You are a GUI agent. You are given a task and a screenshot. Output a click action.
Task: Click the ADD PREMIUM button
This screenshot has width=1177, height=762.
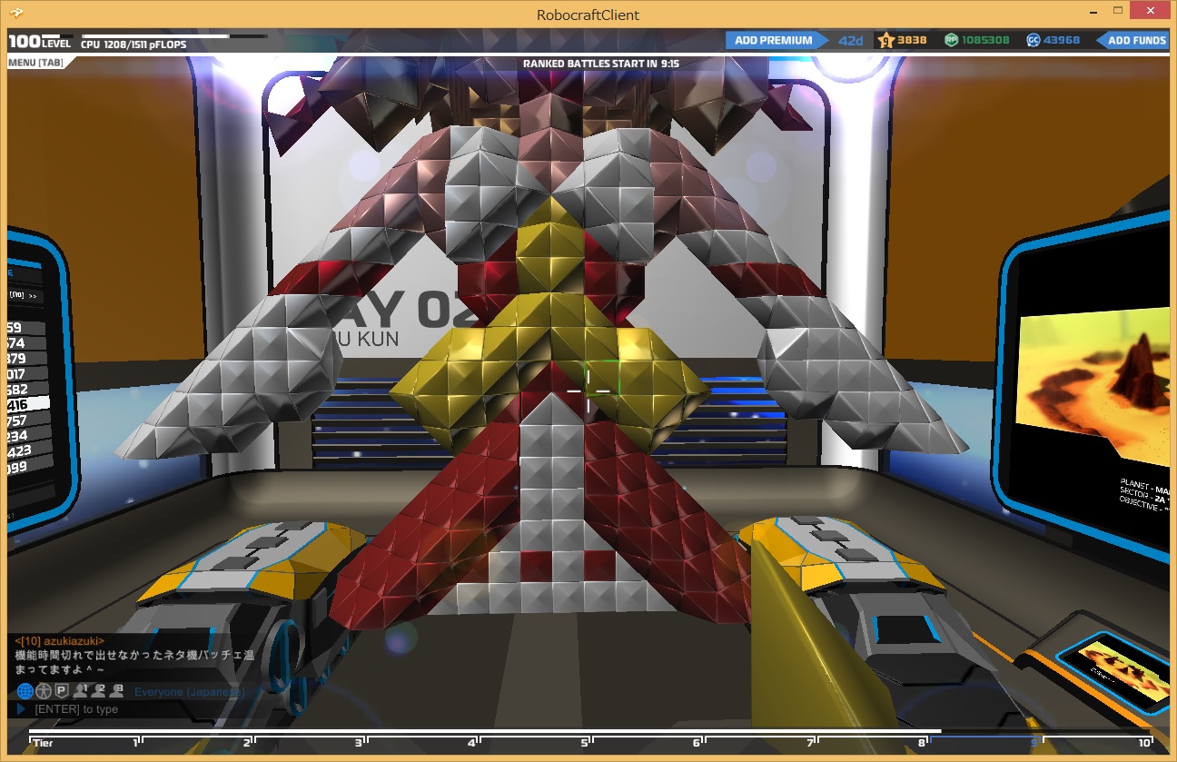coord(777,40)
